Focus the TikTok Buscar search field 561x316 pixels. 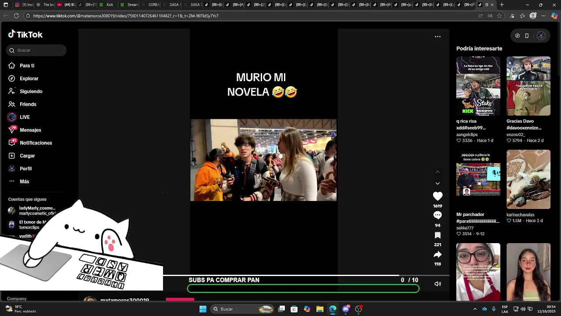pos(36,50)
